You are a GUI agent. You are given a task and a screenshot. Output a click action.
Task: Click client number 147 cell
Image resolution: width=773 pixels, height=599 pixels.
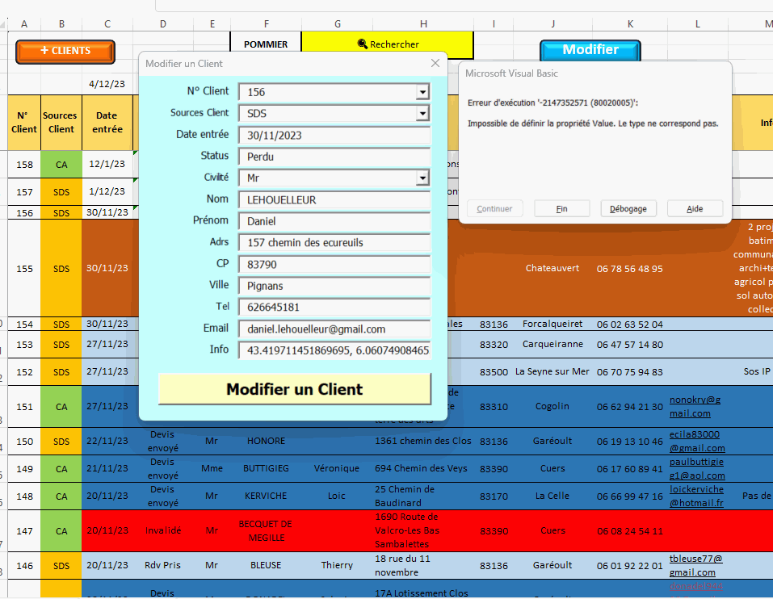pyautogui.click(x=24, y=531)
